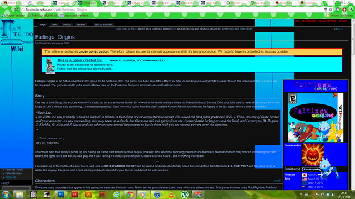Click 'add to watchlist' tab
This screenshot has height=199, width=355.
coord(104,24)
